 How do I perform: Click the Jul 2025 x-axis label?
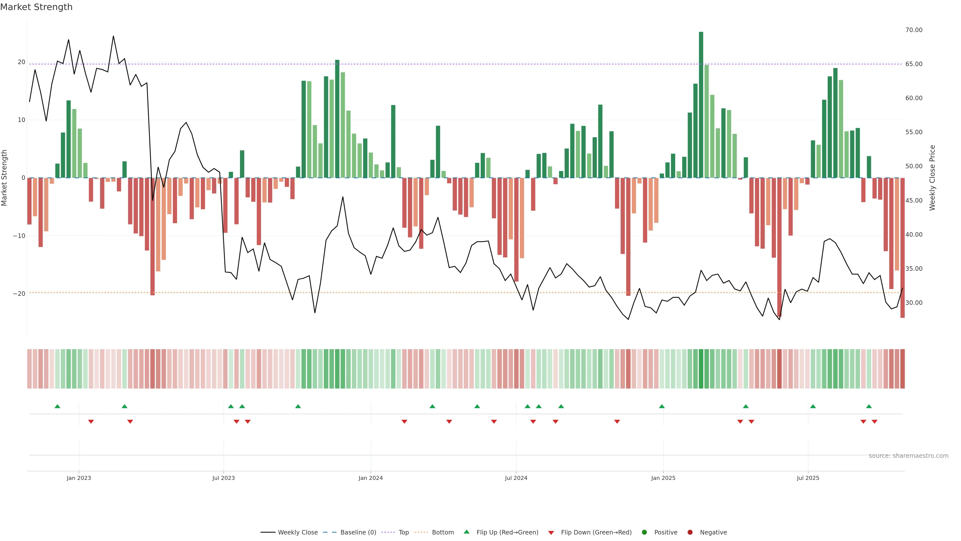coord(808,478)
